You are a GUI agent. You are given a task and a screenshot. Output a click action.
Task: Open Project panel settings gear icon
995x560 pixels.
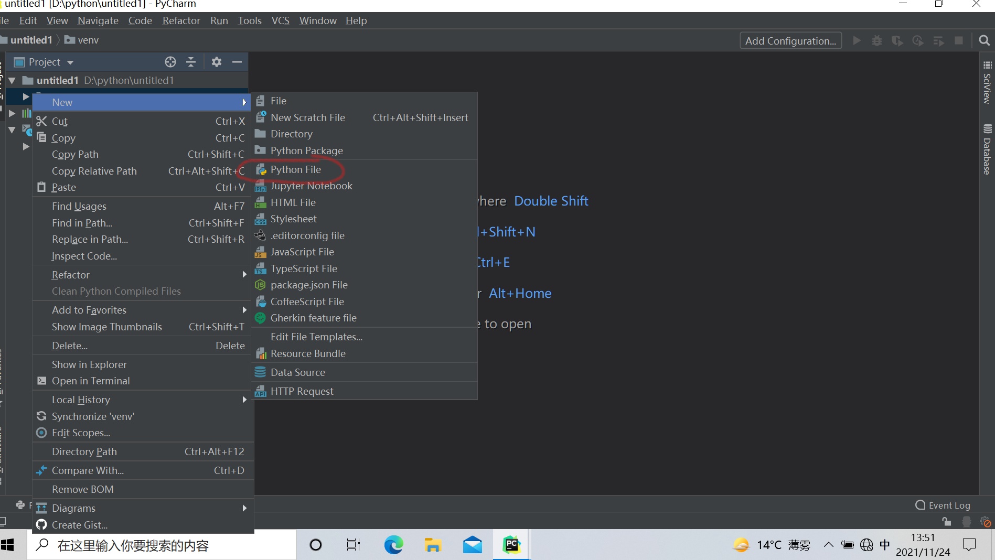216,62
